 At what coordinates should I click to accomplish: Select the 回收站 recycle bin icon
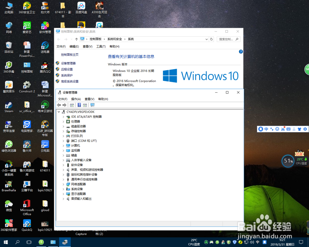coord(9,48)
